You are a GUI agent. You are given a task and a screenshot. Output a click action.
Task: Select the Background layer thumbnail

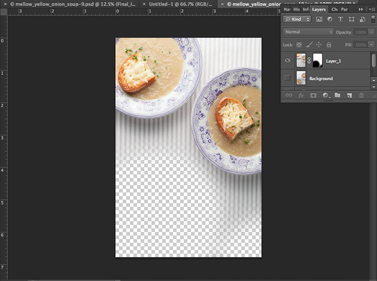point(301,78)
